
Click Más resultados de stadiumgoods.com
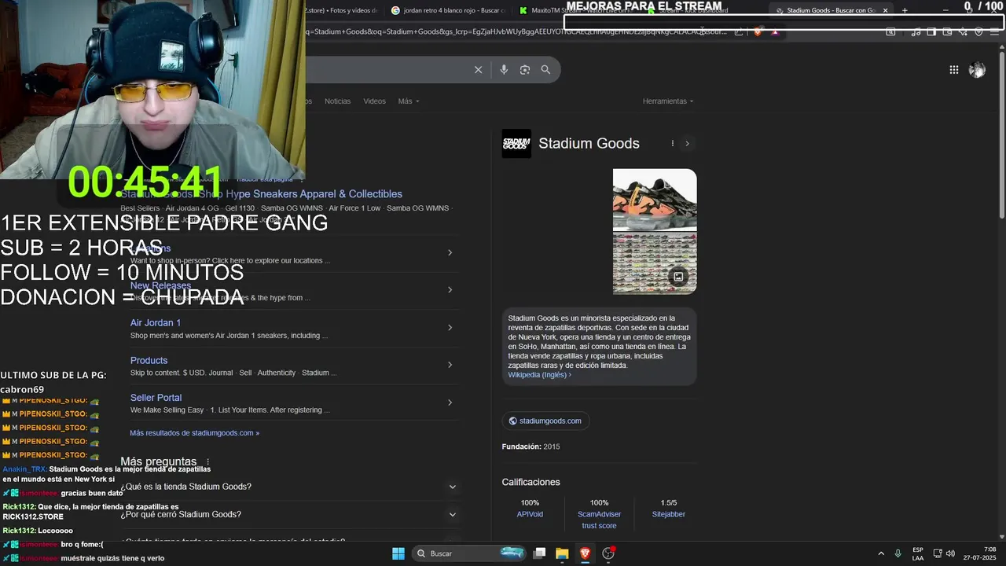coord(194,433)
